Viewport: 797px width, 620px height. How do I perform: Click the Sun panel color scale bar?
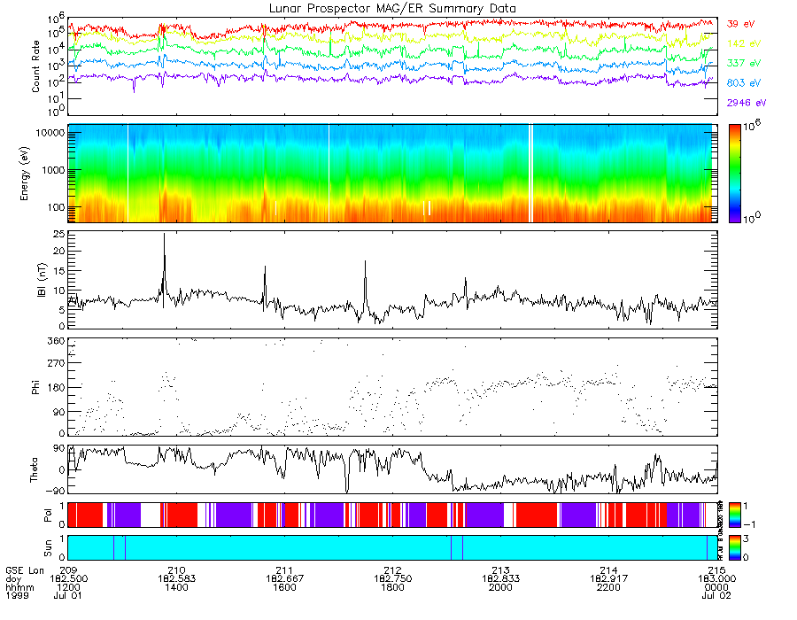[x=734, y=547]
